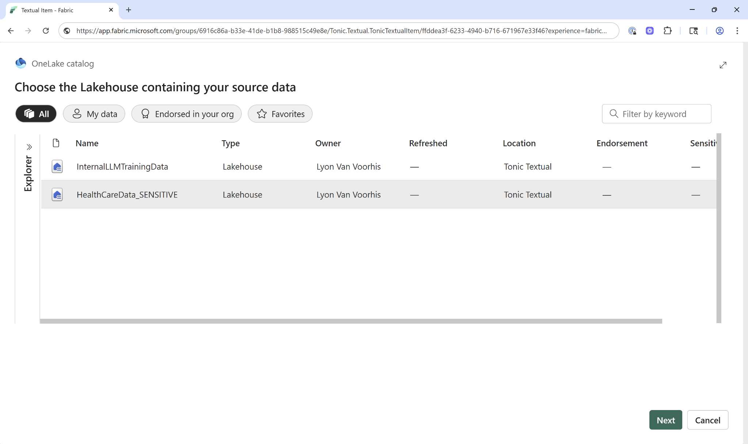748x444 pixels.
Task: Click the InternalLLMTrainingData Lakehouse icon
Action: [57, 166]
